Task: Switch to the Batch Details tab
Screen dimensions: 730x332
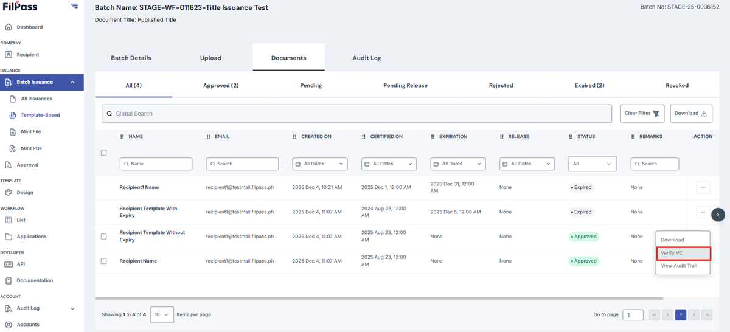Action: [131, 58]
